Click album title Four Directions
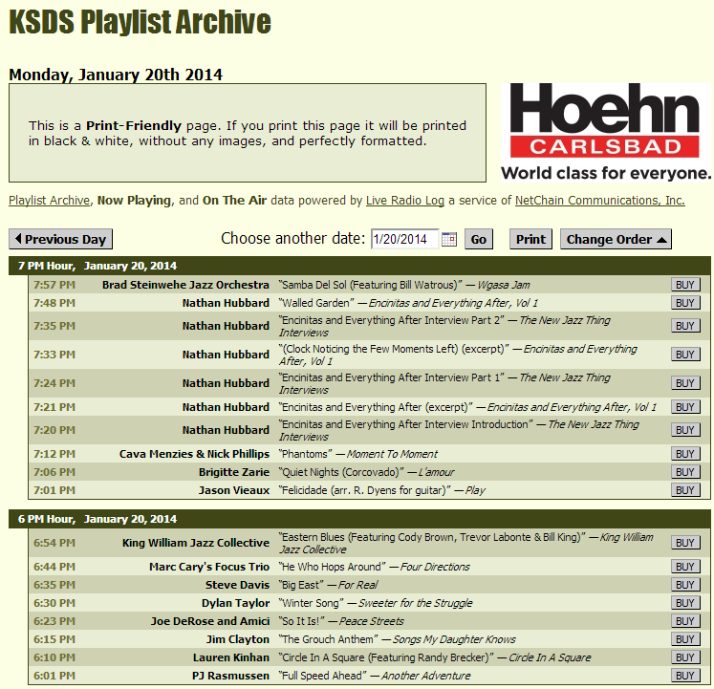 435,567
